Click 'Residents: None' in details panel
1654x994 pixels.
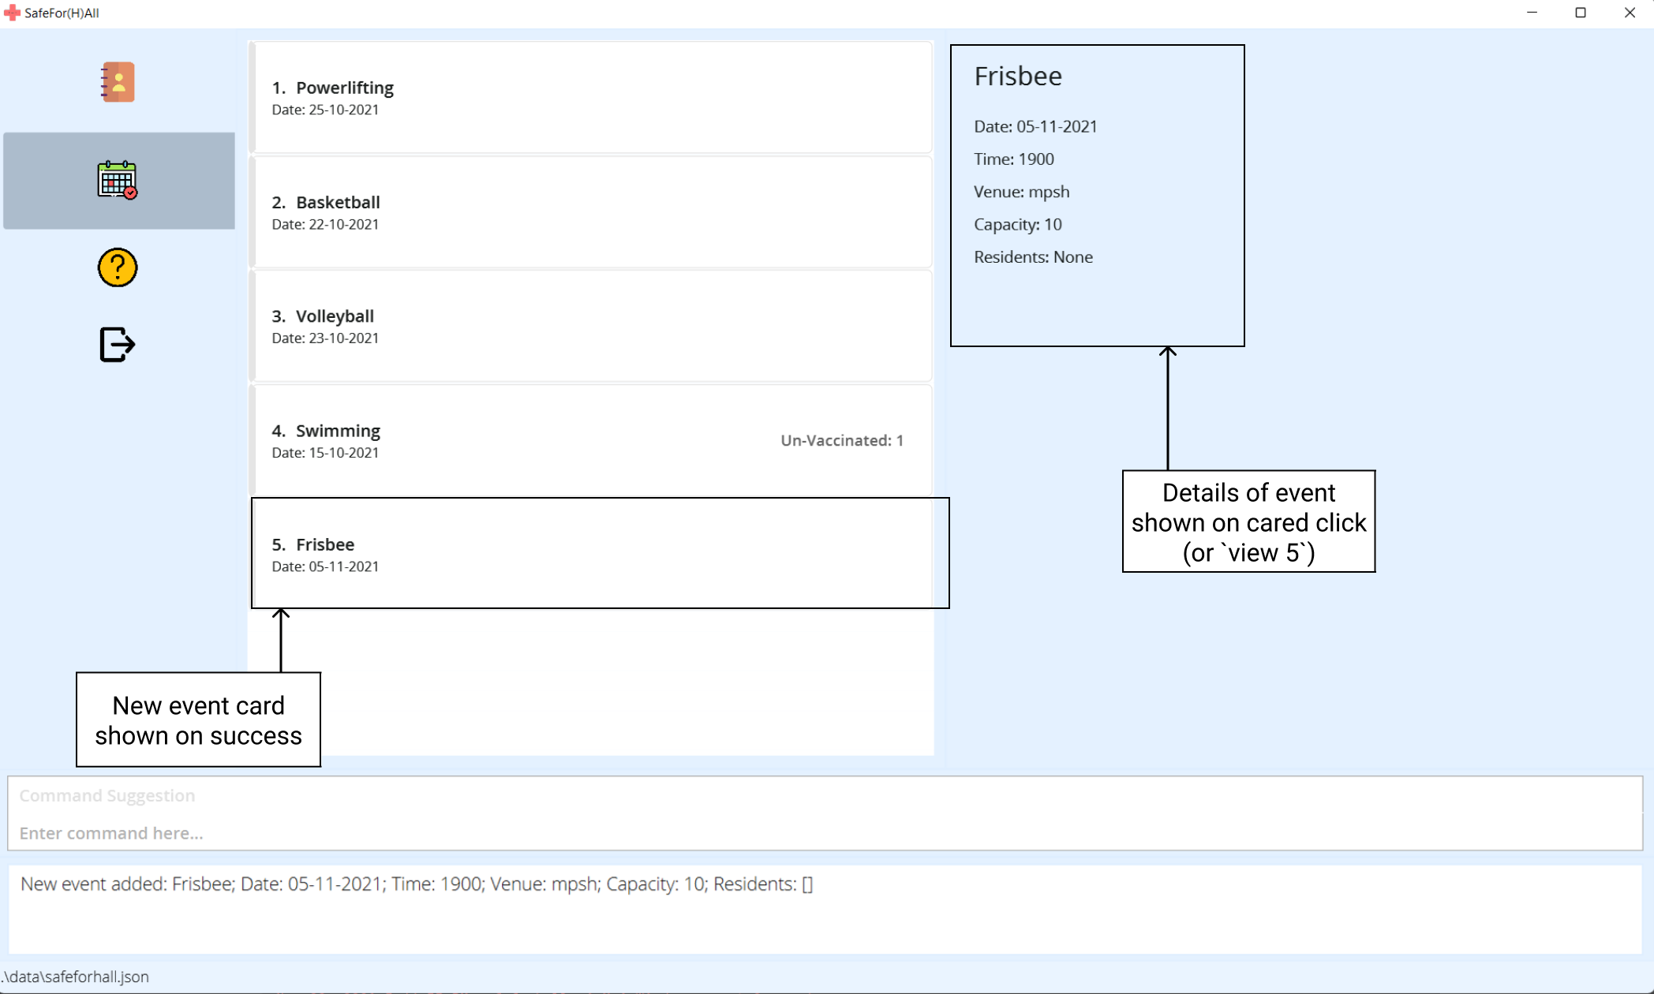click(x=1034, y=256)
